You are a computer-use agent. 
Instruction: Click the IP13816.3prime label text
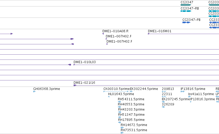tap(202, 99)
